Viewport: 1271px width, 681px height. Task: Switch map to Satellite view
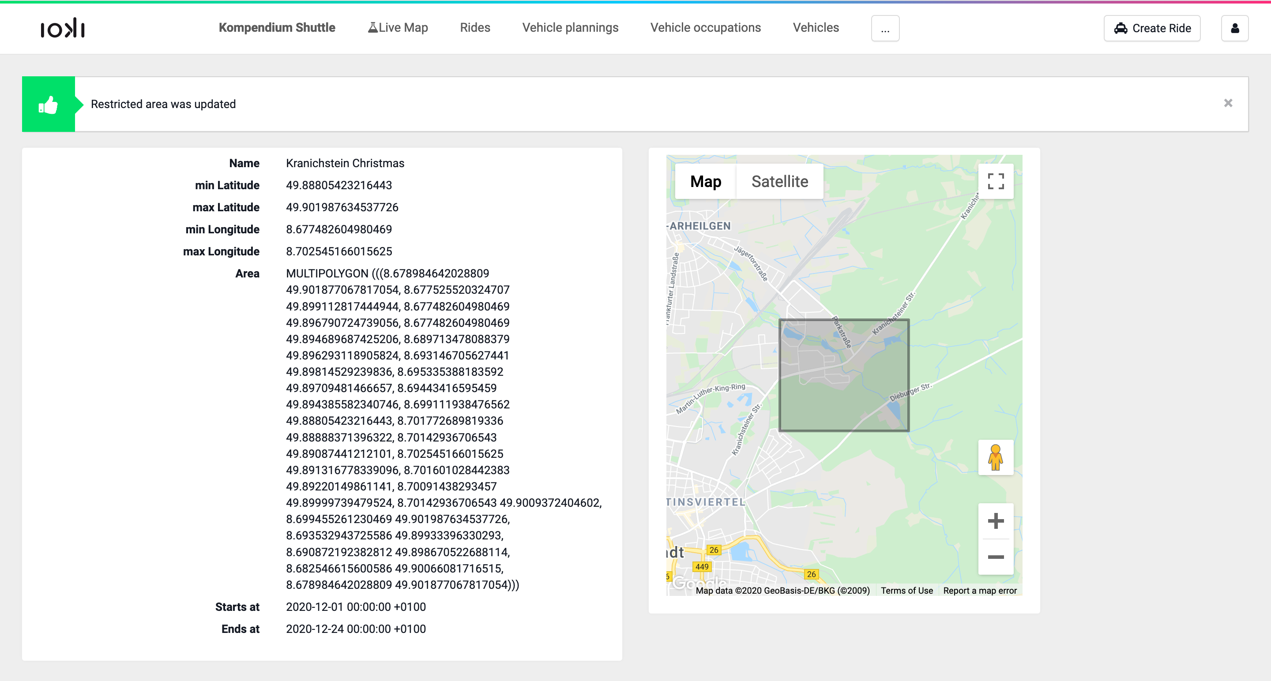tap(779, 181)
